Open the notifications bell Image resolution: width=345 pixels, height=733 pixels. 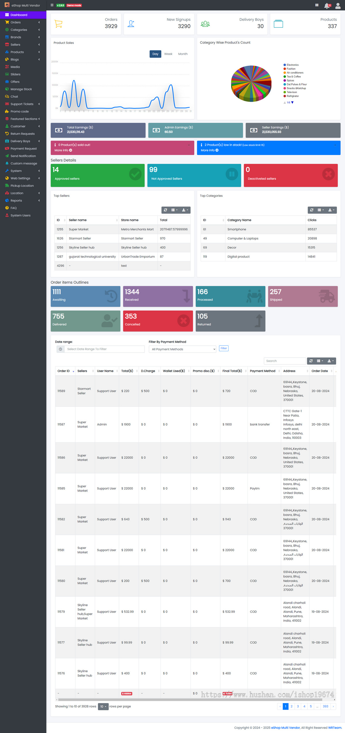tap(327, 5)
